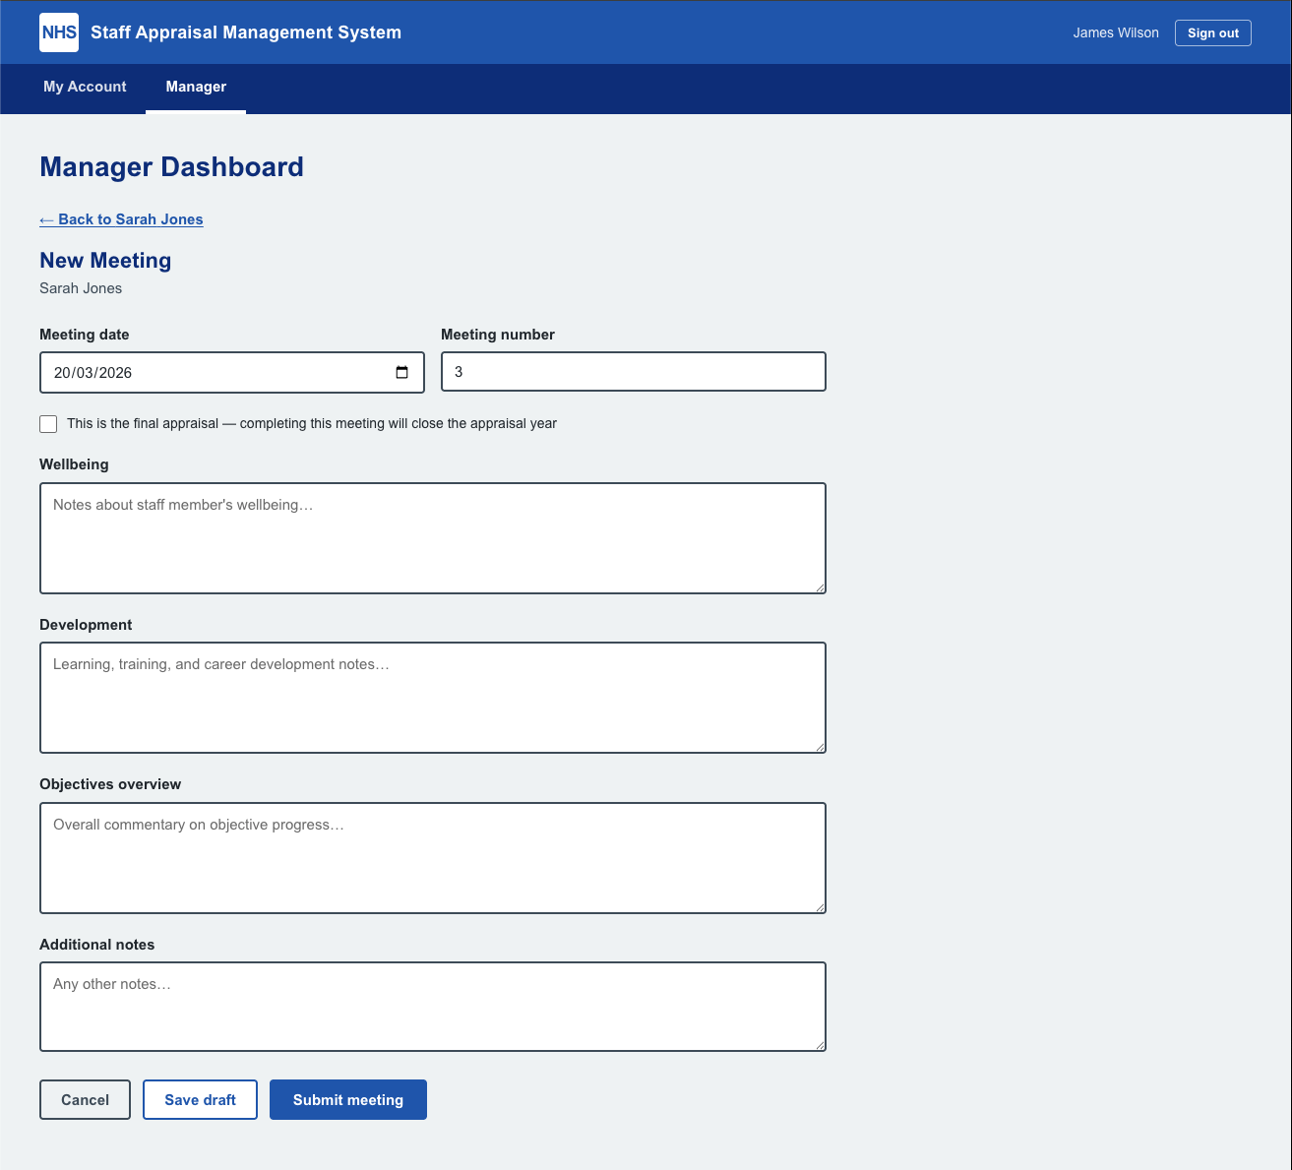Click the Manager Dashboard heading
This screenshot has height=1170, width=1292.
point(171,166)
